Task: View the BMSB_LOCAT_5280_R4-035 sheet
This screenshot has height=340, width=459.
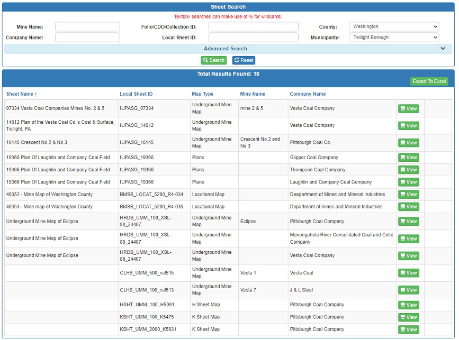Action: click(409, 207)
